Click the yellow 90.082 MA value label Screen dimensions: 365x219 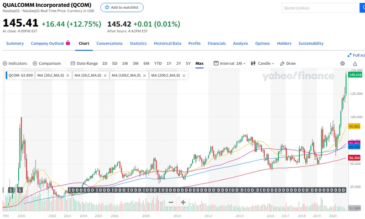(355, 126)
